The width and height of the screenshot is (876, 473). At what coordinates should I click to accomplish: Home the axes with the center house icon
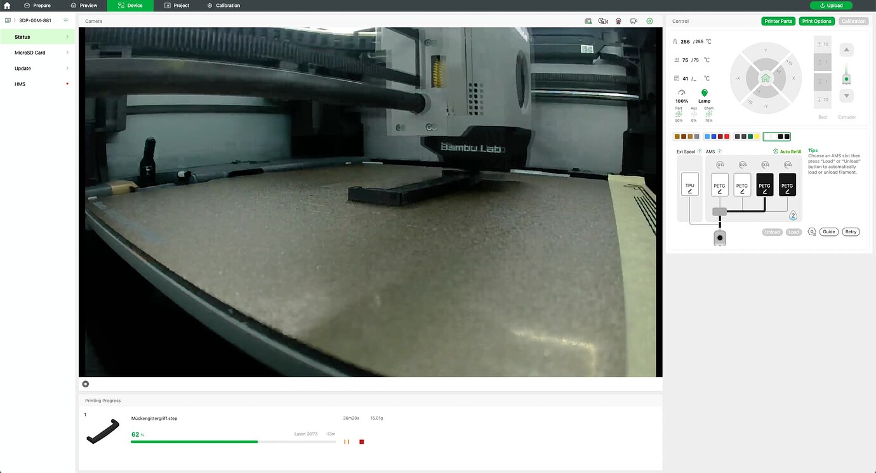pyautogui.click(x=766, y=78)
